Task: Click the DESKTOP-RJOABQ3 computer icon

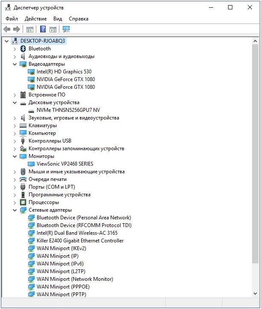Action: [15, 41]
